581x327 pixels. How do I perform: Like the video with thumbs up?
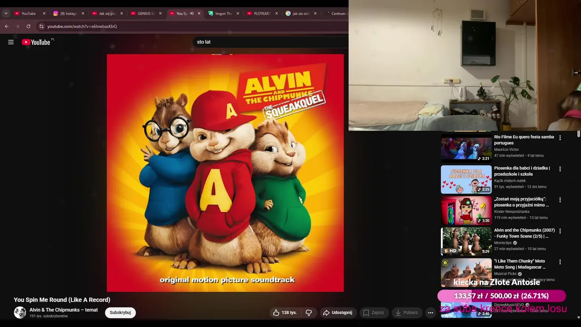click(x=285, y=312)
